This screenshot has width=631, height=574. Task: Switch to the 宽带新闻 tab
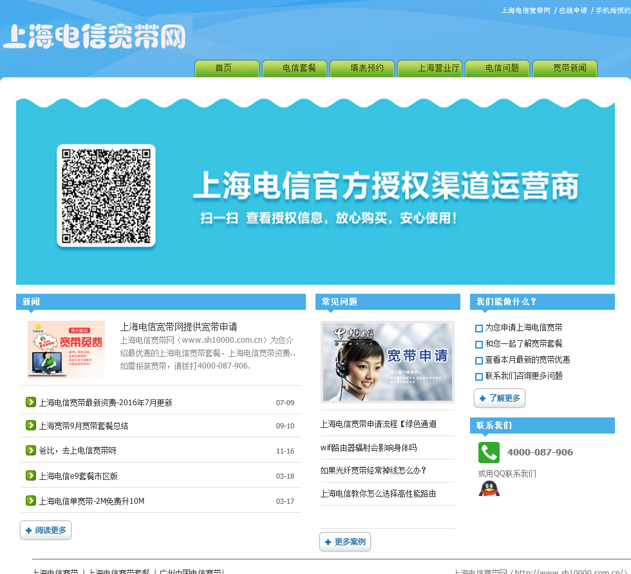(565, 68)
